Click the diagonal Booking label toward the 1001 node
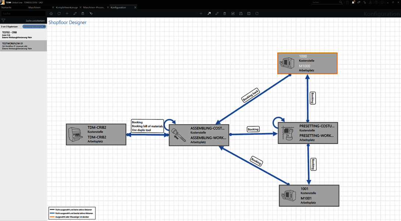 click(x=256, y=161)
